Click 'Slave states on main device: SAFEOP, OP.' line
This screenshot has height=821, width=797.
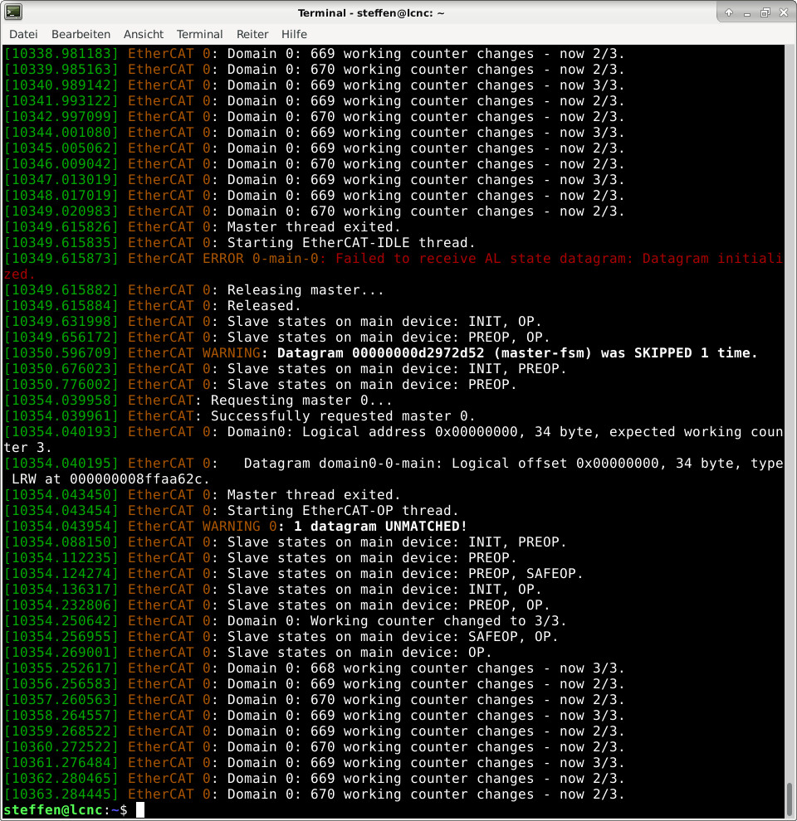tap(281, 637)
